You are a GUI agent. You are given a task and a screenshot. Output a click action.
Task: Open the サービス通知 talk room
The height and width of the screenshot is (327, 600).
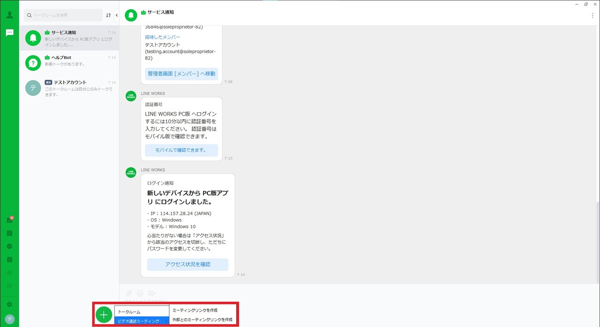click(69, 38)
